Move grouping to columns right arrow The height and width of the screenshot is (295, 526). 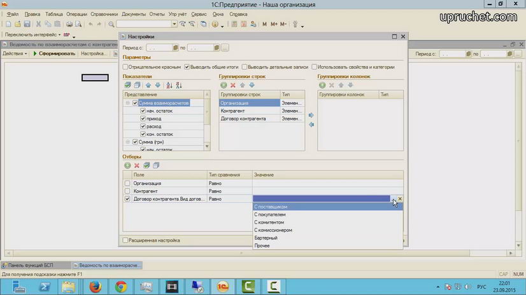pyautogui.click(x=311, y=115)
